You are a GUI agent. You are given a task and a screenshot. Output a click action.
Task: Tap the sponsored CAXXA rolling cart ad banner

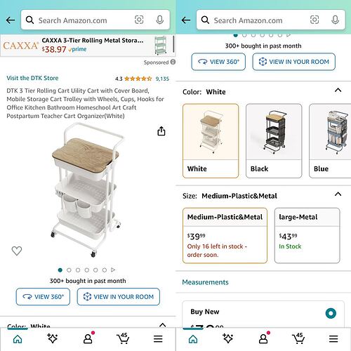pyautogui.click(x=88, y=46)
